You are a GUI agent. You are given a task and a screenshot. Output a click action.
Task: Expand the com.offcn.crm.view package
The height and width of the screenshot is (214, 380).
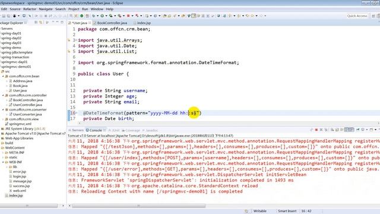(3, 119)
